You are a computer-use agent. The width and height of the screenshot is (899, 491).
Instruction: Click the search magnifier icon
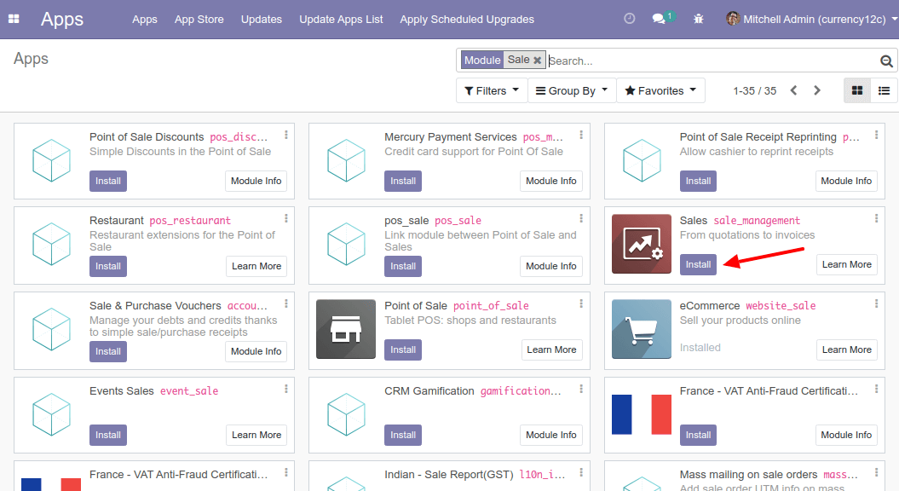[886, 61]
